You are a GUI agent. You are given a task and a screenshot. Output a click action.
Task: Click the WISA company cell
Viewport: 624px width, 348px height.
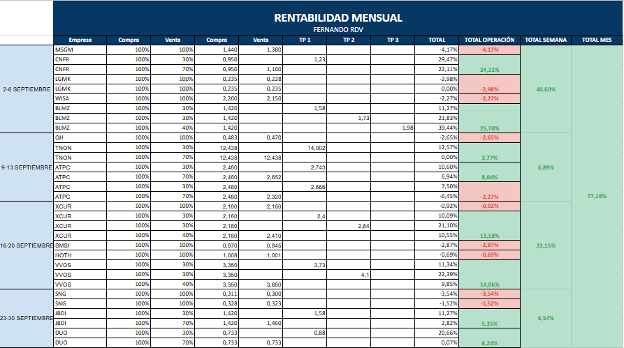80,98
